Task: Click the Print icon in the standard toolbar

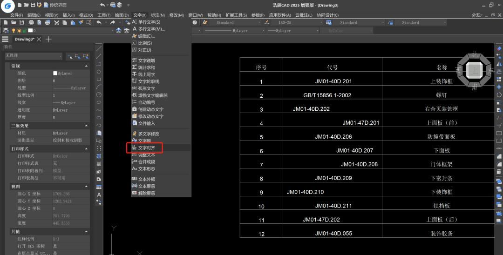Action: (31, 22)
